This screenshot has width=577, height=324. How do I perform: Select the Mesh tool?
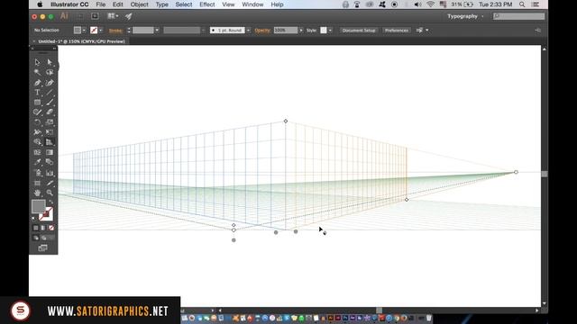coord(38,152)
